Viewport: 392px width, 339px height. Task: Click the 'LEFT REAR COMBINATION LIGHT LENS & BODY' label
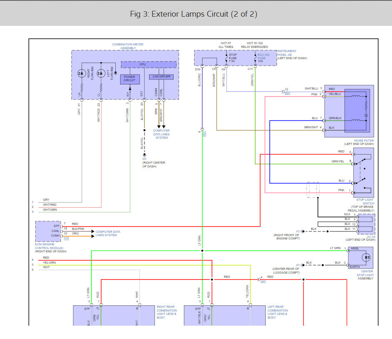click(277, 312)
